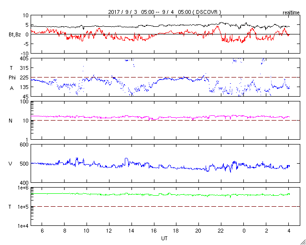Select the "135" tick on the Phi axis

point(25,87)
